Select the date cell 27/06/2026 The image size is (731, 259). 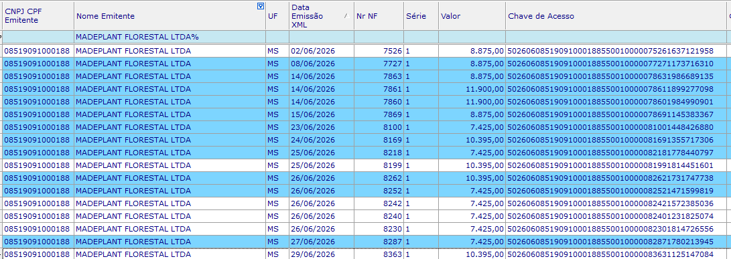321,242
